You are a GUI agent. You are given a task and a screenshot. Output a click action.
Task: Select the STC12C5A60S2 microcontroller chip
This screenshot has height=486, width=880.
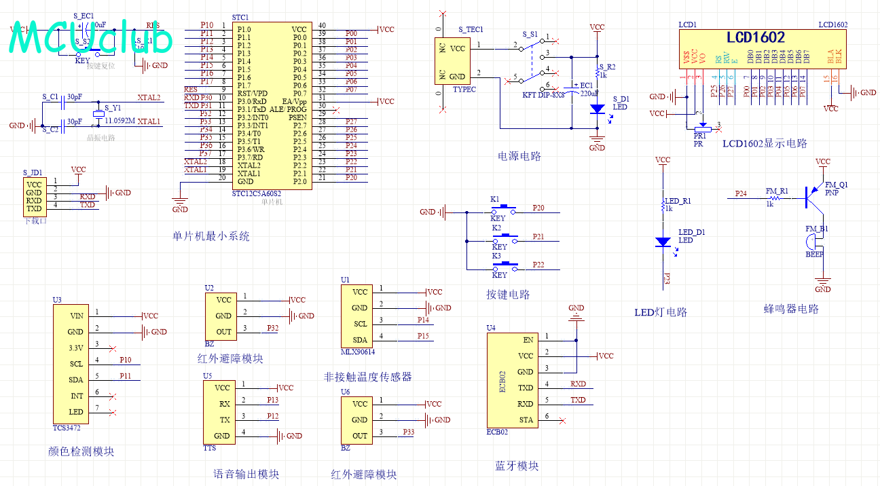tap(272, 105)
